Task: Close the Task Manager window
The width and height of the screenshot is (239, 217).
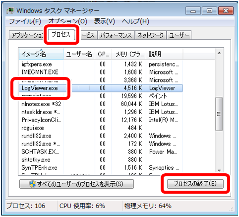Action: pos(226,11)
